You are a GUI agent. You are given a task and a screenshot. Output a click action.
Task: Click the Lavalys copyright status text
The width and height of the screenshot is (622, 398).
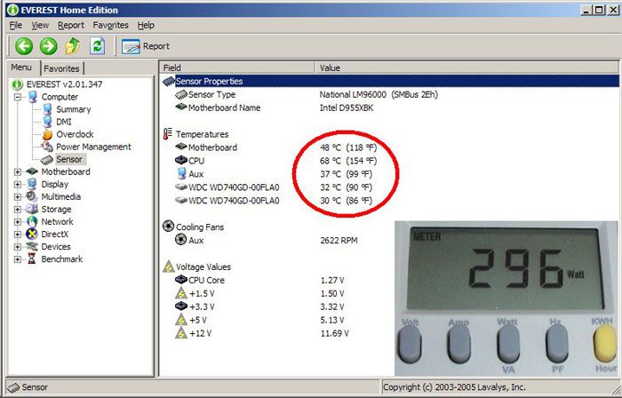[454, 387]
